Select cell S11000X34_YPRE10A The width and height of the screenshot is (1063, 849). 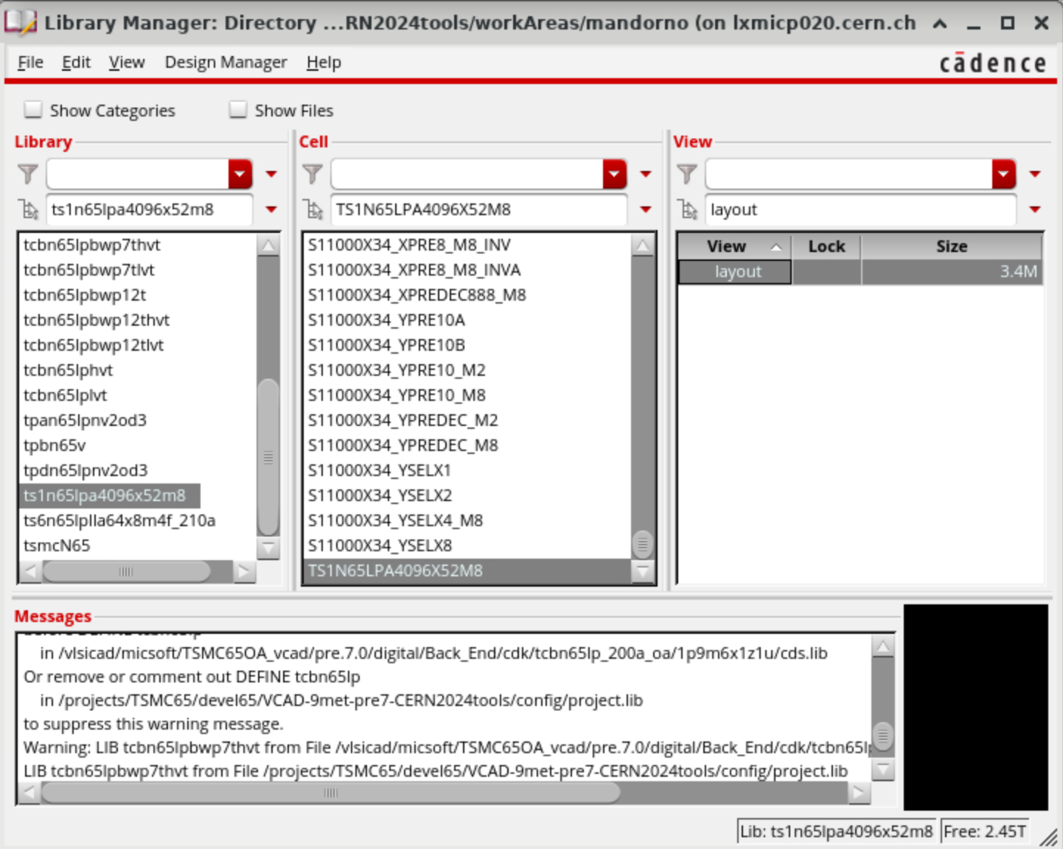click(386, 320)
